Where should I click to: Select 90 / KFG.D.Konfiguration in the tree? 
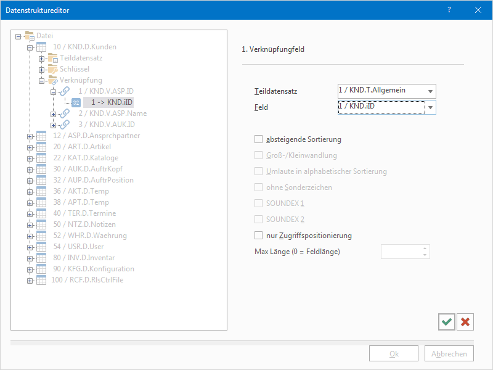click(92, 269)
